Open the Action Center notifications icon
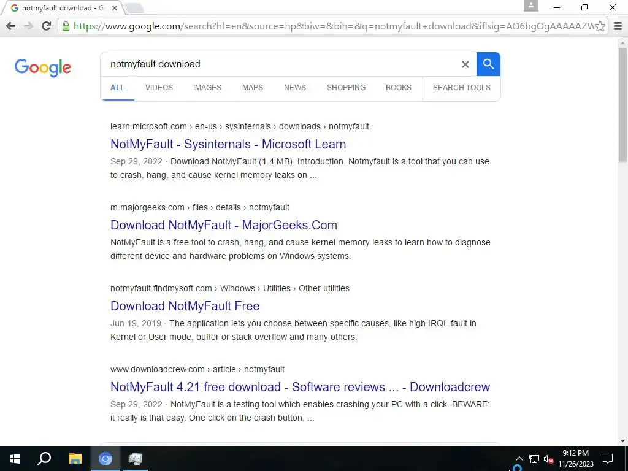628x471 pixels. coord(608,459)
